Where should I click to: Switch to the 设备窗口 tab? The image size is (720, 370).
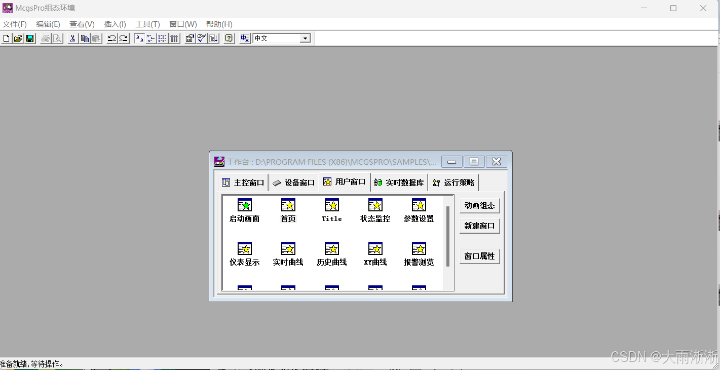click(294, 182)
